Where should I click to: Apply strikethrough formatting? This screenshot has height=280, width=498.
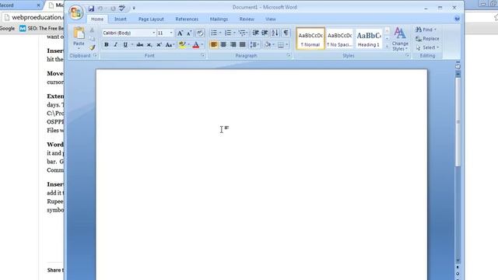pos(140,45)
